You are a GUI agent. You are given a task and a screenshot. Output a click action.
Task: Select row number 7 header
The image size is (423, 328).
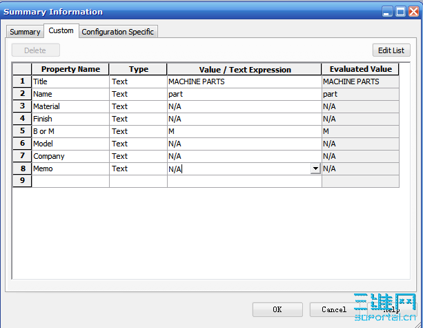coord(22,156)
